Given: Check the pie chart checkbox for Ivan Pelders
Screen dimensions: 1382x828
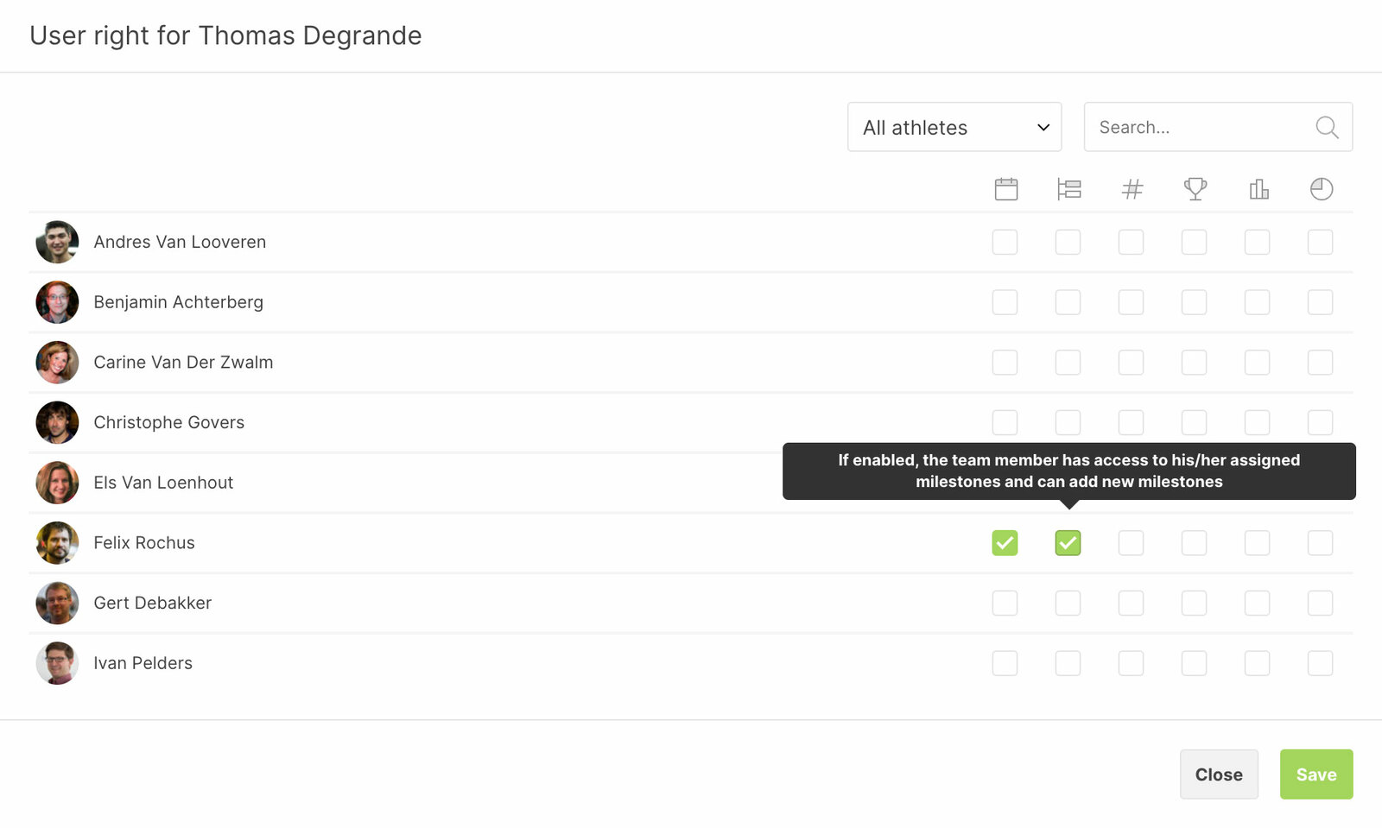Looking at the screenshot, I should (x=1320, y=663).
